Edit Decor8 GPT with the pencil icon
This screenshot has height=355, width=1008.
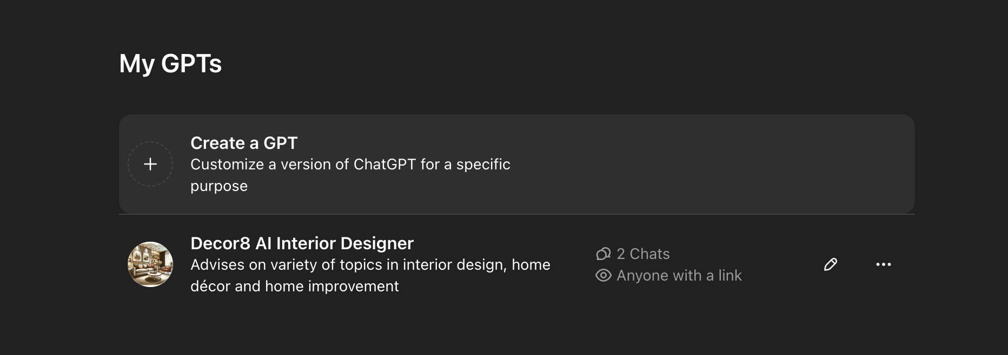tap(831, 264)
